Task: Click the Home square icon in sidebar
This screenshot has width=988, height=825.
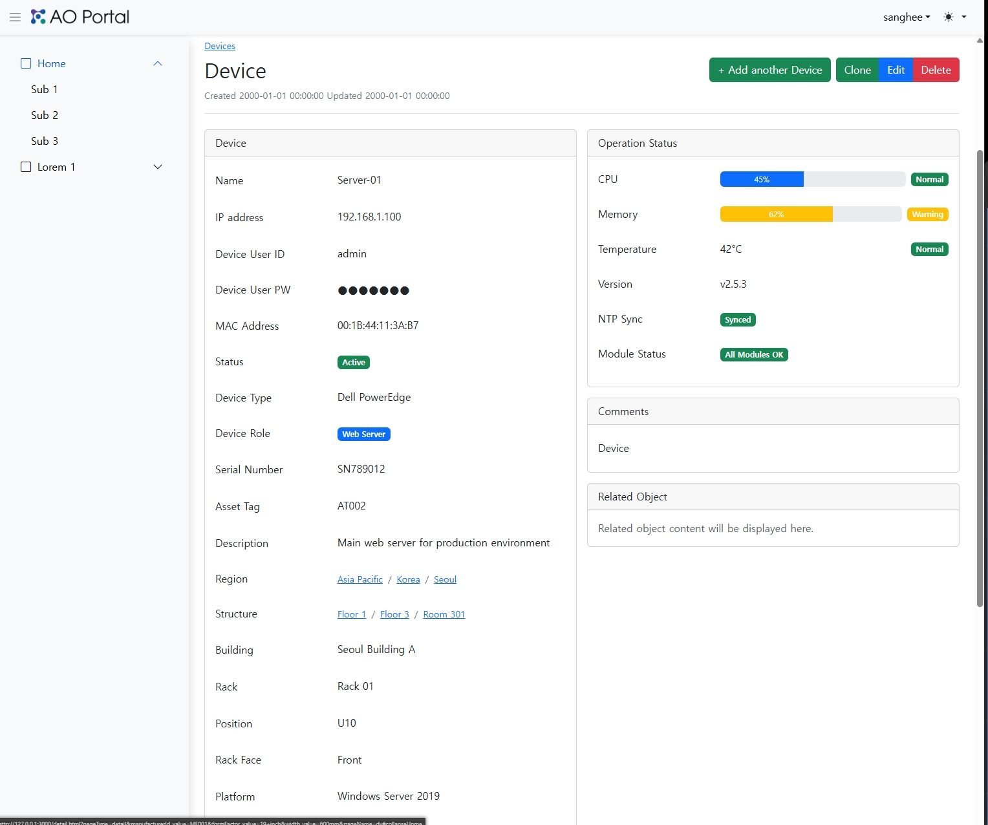Action: tap(26, 63)
